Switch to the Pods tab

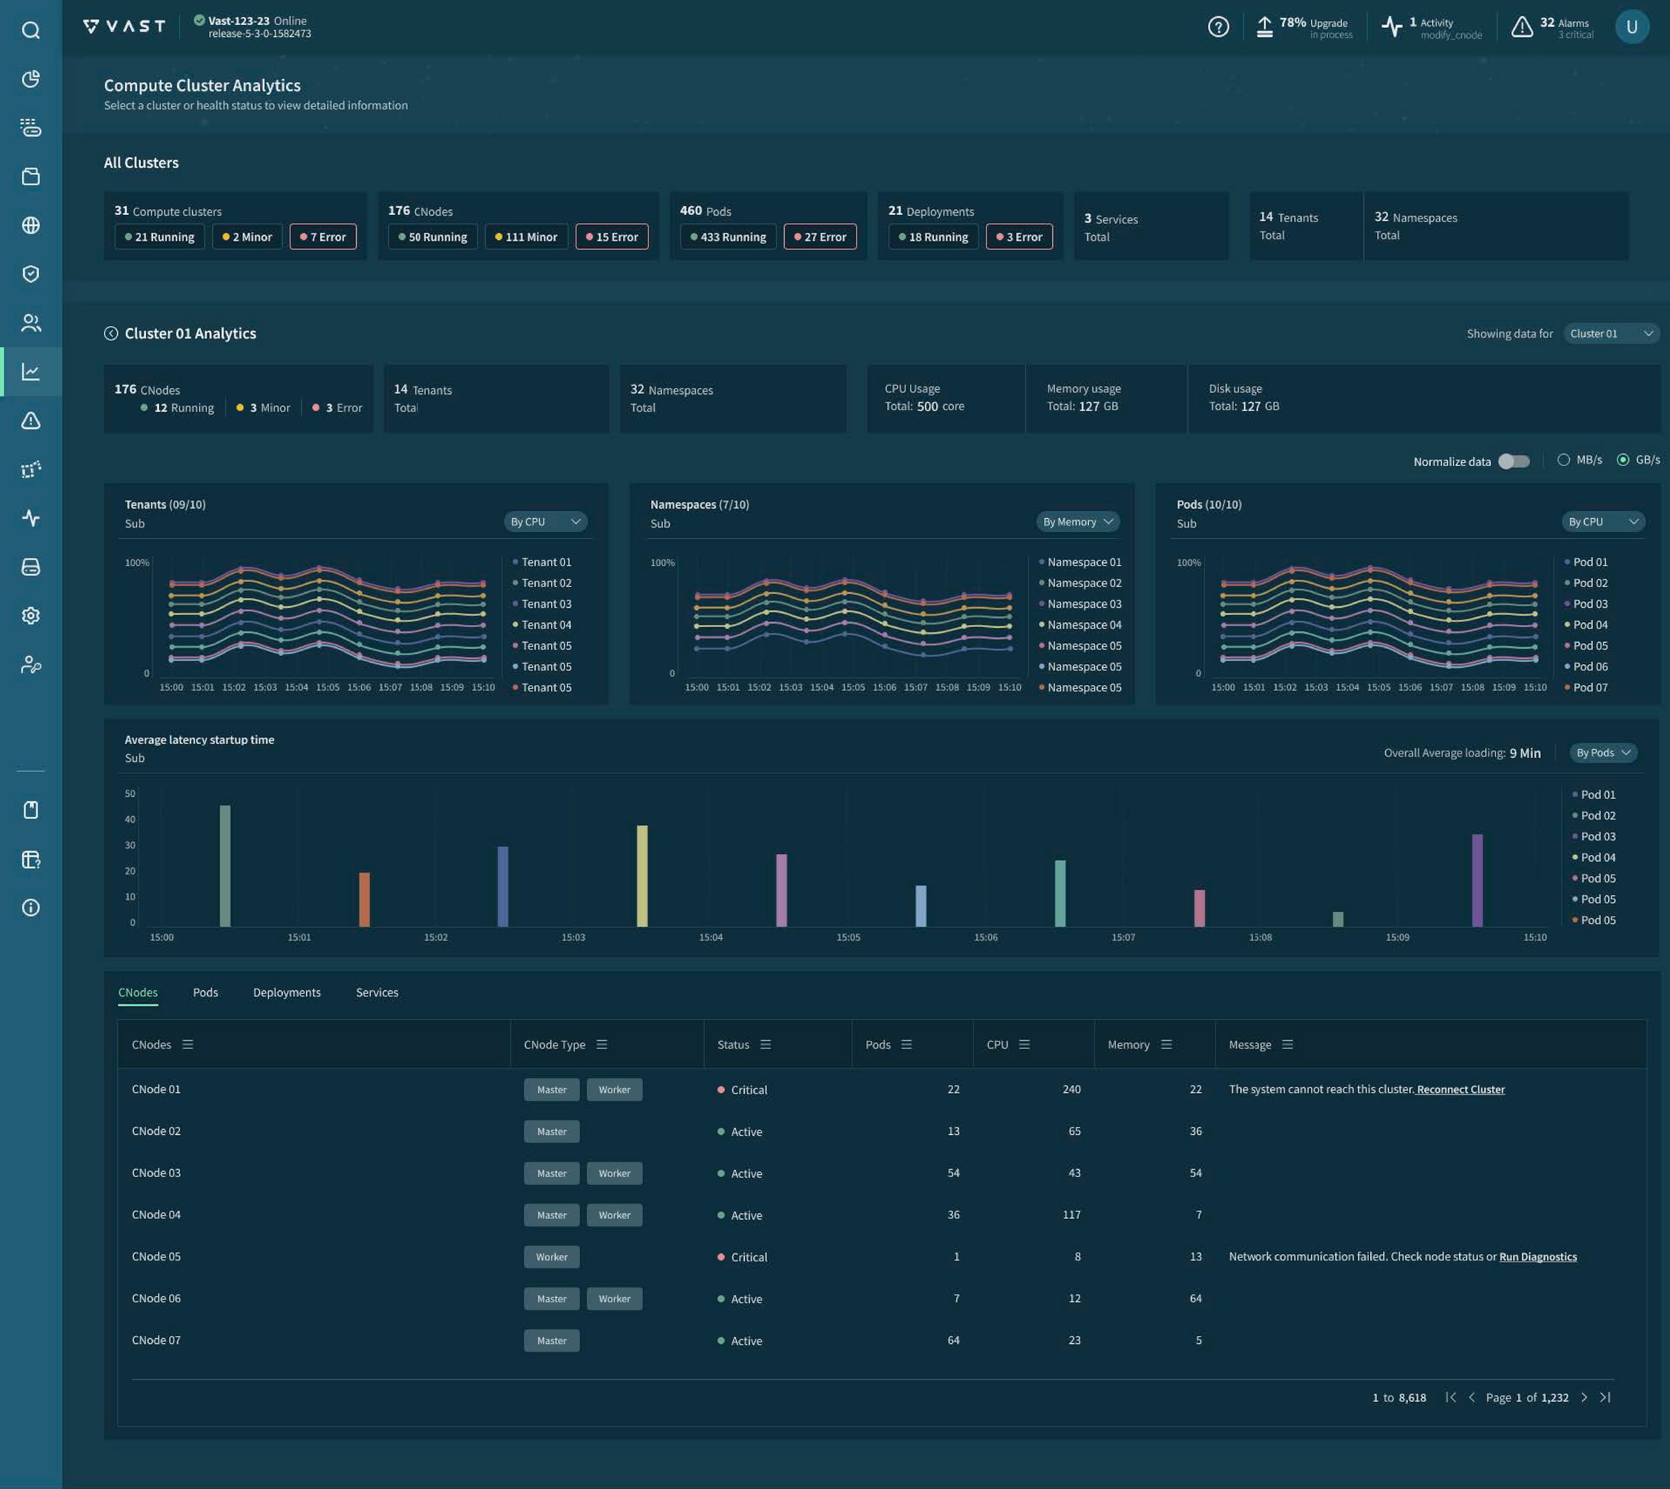point(206,992)
